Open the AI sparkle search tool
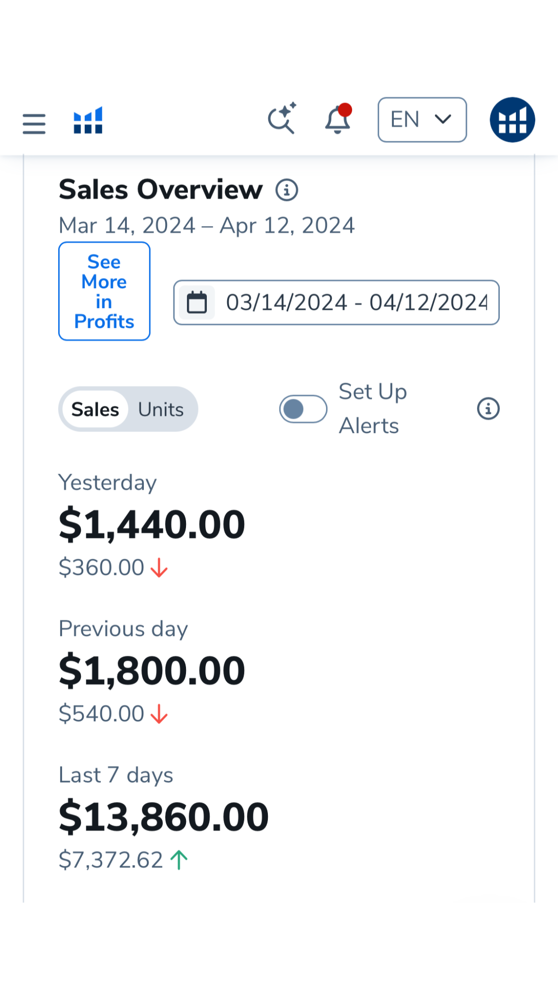 coord(282,119)
